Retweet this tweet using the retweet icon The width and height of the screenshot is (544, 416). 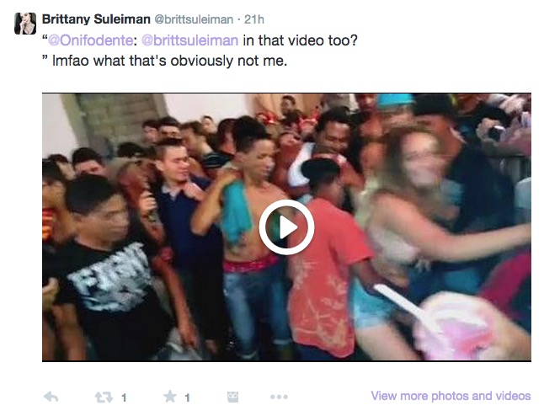point(104,397)
